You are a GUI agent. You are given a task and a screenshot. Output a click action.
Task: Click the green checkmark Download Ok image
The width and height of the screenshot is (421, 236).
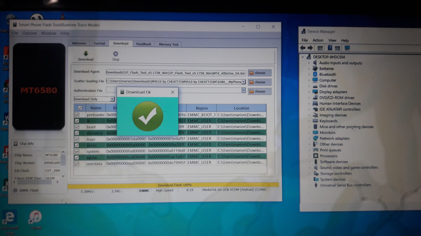(x=148, y=116)
